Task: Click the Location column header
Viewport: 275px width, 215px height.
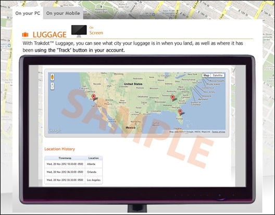Action: (x=94, y=158)
